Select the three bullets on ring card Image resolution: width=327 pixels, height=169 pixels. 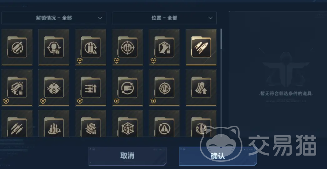coord(54,123)
